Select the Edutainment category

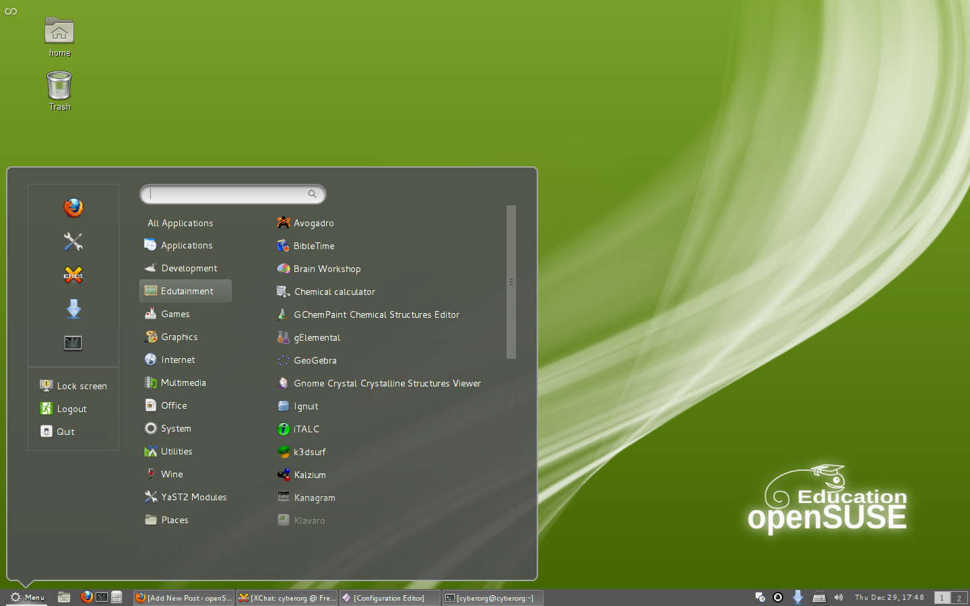(x=185, y=291)
